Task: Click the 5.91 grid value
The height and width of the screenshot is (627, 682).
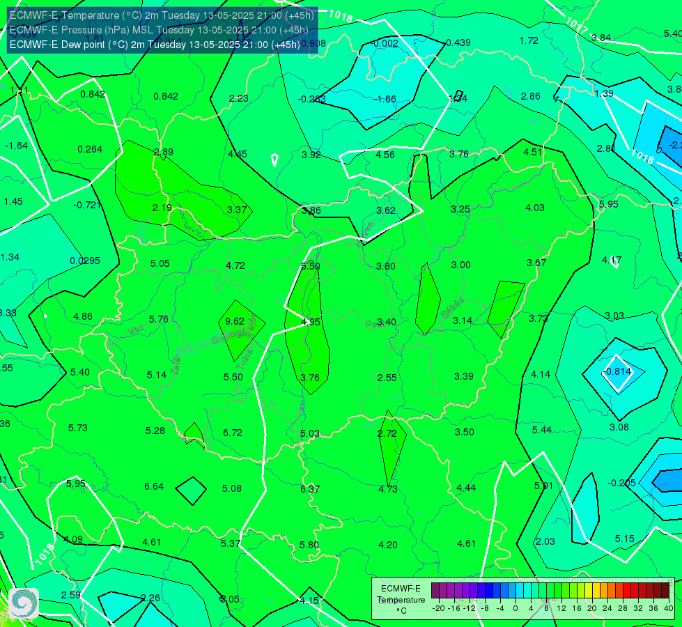Action: pos(543,486)
